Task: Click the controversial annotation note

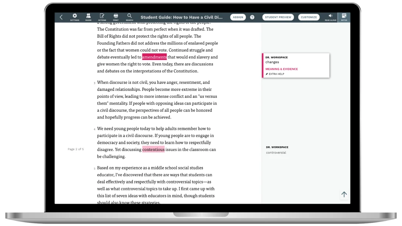Action: point(276,153)
